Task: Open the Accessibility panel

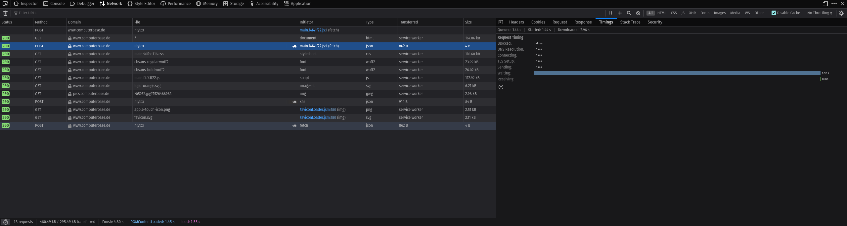Action: point(264,4)
